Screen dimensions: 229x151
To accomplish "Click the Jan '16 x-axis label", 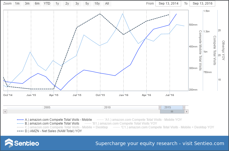I will coord(124,95).
